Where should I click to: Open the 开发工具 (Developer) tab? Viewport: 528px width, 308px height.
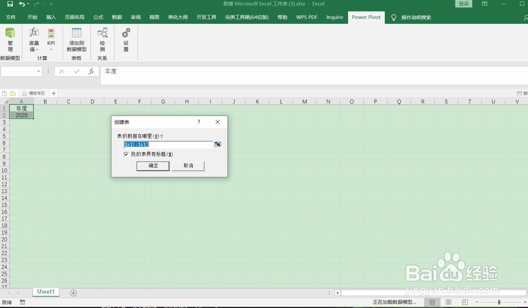[206, 17]
